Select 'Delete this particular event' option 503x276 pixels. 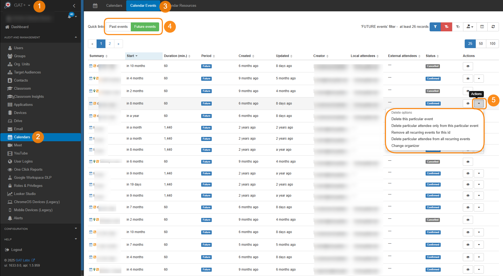[412, 119]
